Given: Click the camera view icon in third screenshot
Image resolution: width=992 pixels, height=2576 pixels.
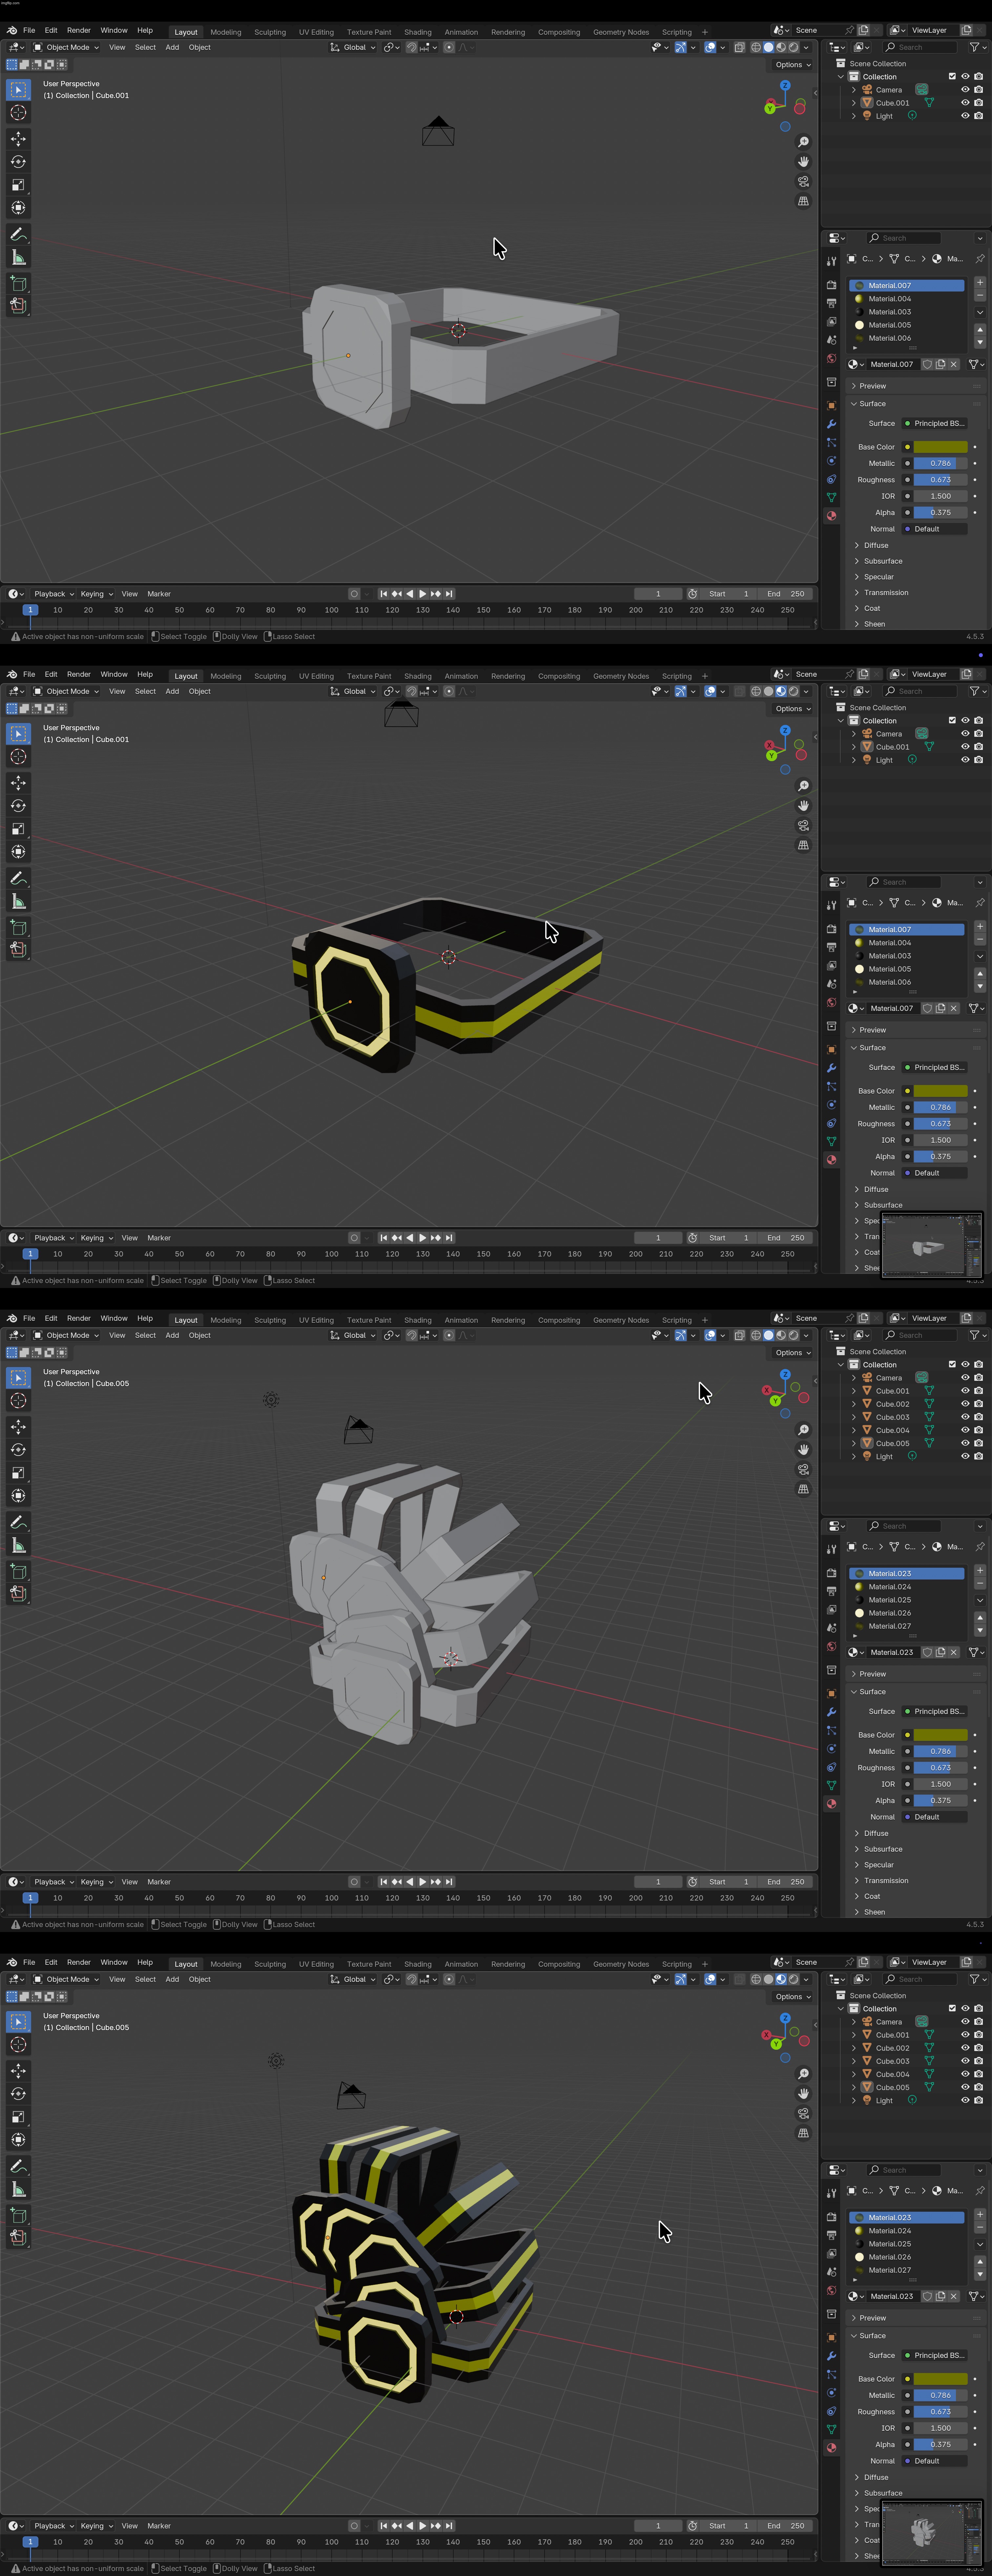Looking at the screenshot, I should coord(803,1469).
